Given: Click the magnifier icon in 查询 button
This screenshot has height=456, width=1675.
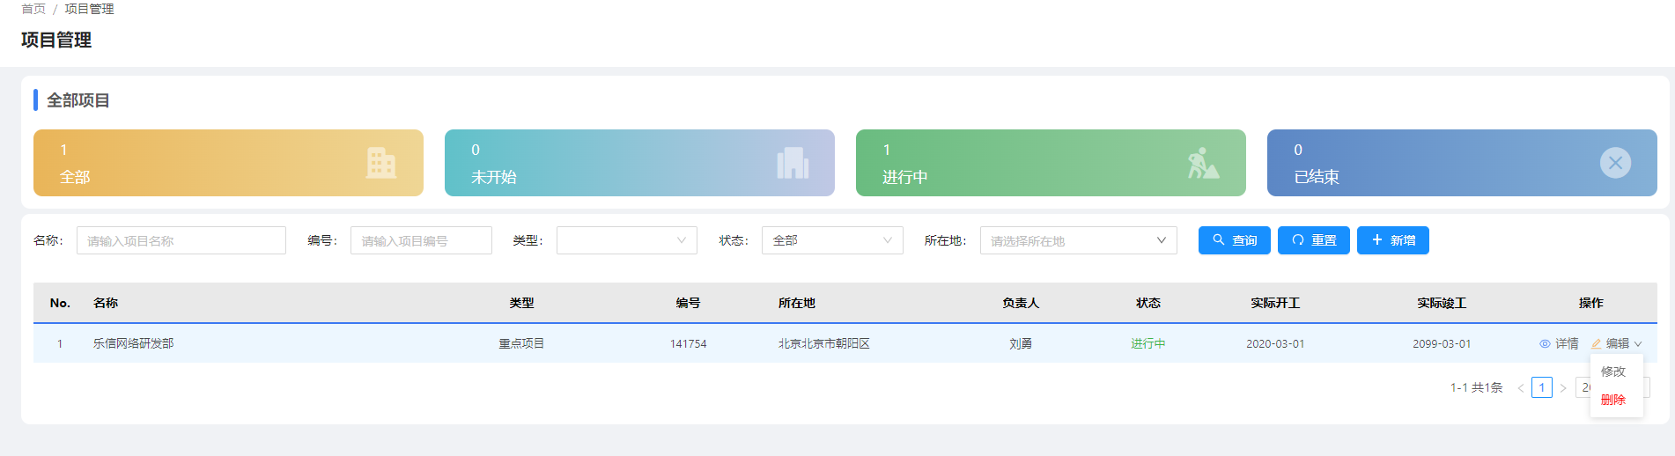Looking at the screenshot, I should pos(1219,240).
